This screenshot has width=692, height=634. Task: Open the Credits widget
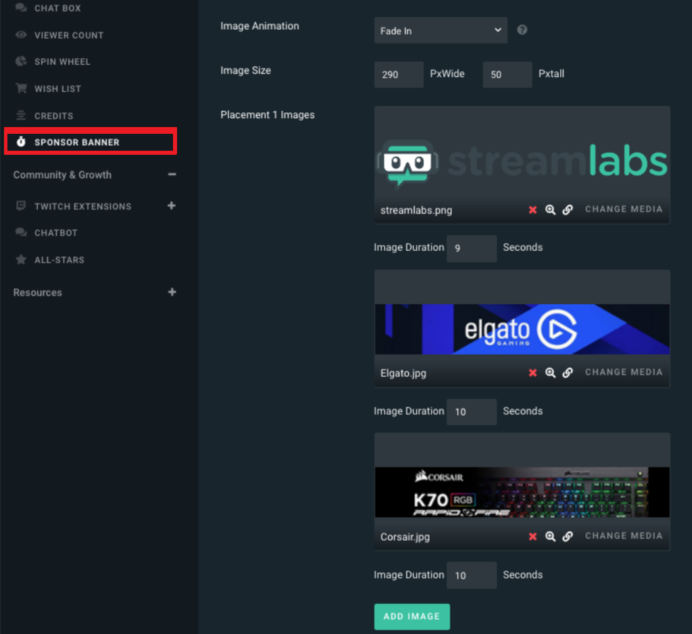click(54, 116)
